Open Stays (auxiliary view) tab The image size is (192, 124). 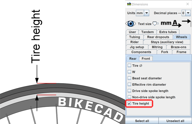[x=167, y=42]
